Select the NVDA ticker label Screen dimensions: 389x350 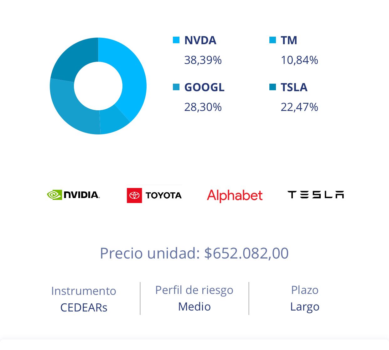point(200,40)
